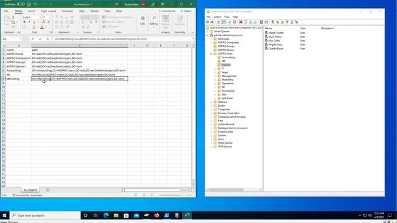Select Managed Service Accounts in tree

click(233, 128)
